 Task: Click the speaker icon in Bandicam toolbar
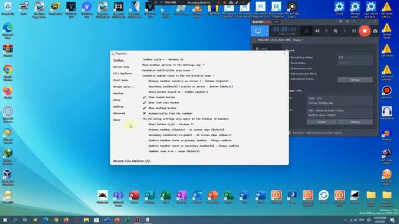[317, 31]
